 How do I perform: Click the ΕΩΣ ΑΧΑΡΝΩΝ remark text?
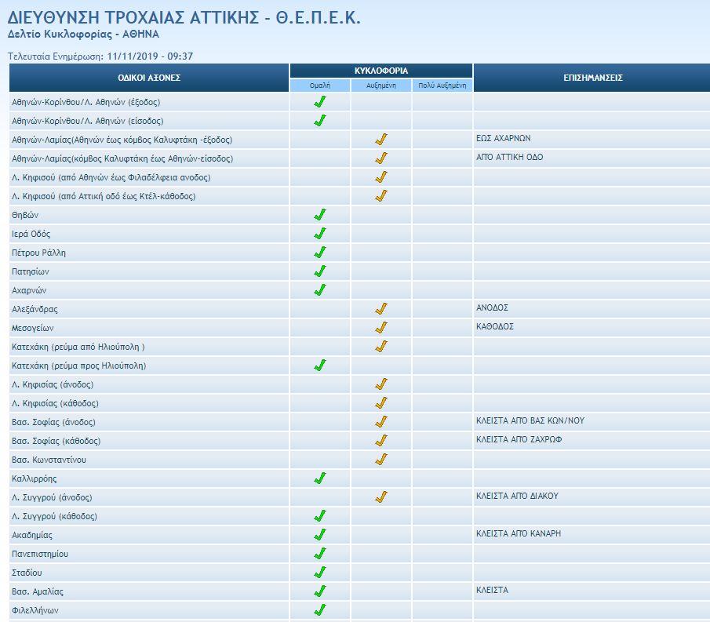pos(503,138)
